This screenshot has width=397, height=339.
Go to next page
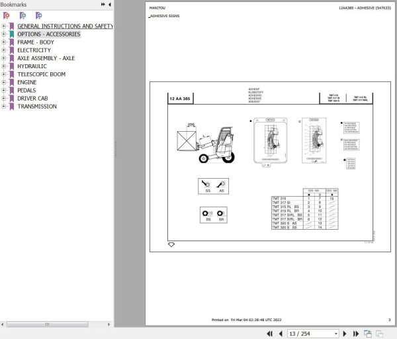tap(345, 334)
